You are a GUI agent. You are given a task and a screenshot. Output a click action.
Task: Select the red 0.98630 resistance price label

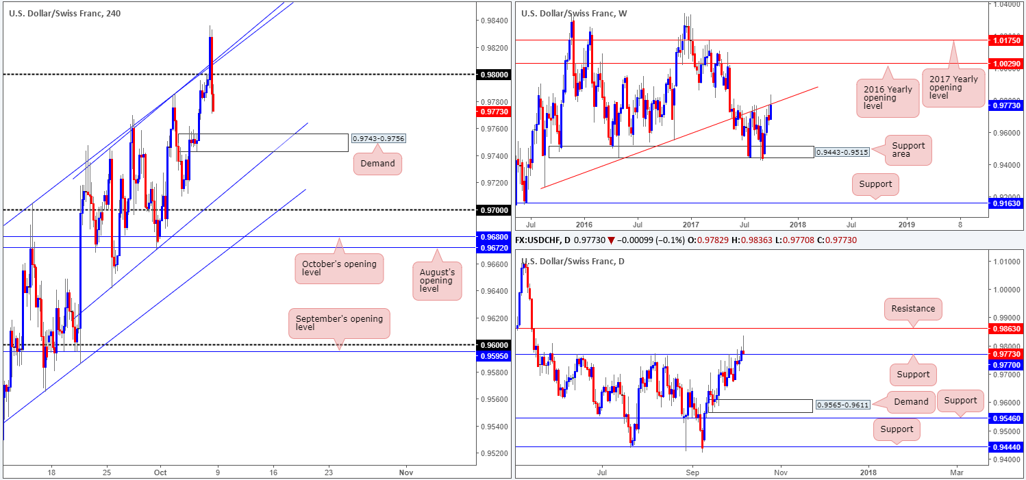coord(1008,329)
